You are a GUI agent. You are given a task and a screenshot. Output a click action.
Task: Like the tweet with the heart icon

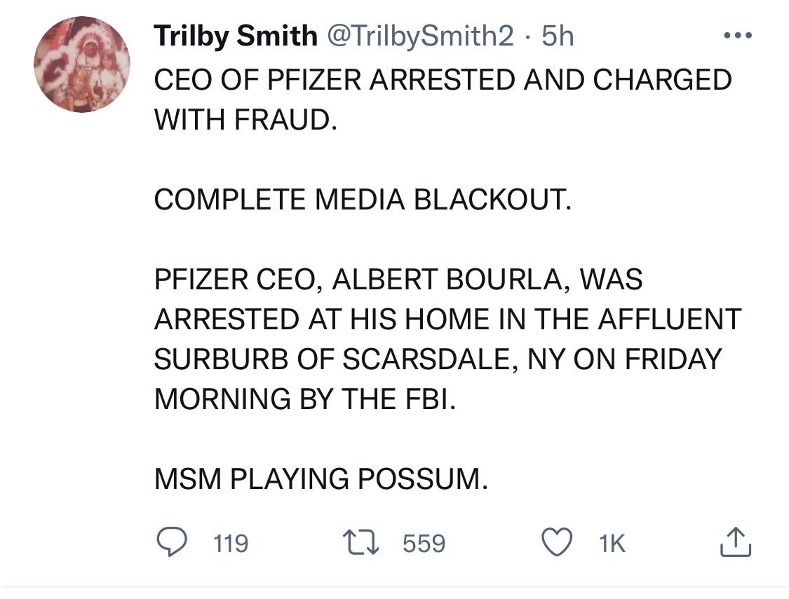coord(558,542)
